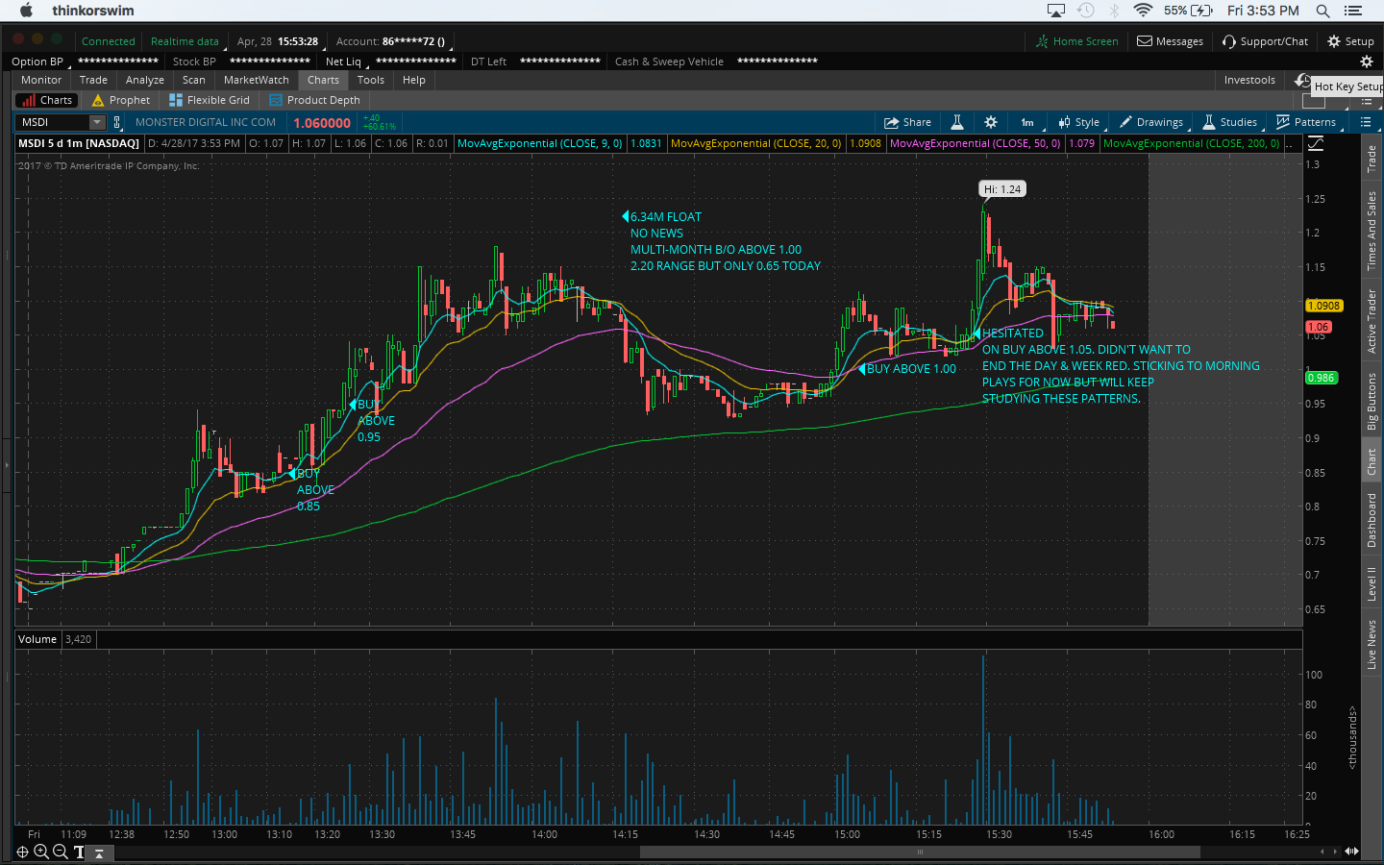Screen dimensions: 1384x865
Task: Switch to the MarketWatch tab
Action: [257, 80]
